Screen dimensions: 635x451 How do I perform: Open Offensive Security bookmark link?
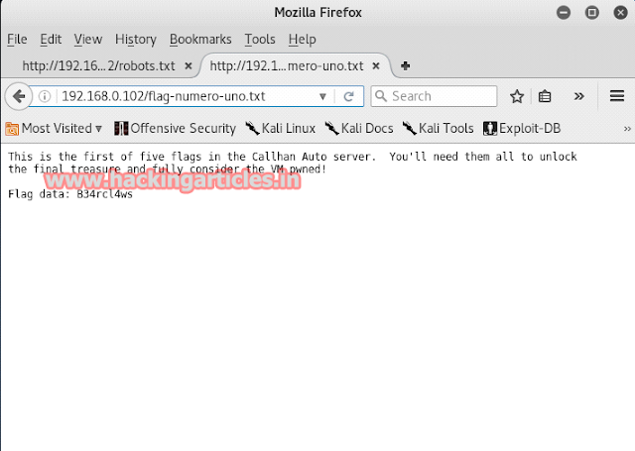click(x=183, y=129)
